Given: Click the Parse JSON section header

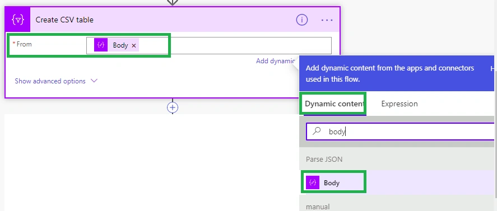Looking at the screenshot, I should click(x=324, y=159).
